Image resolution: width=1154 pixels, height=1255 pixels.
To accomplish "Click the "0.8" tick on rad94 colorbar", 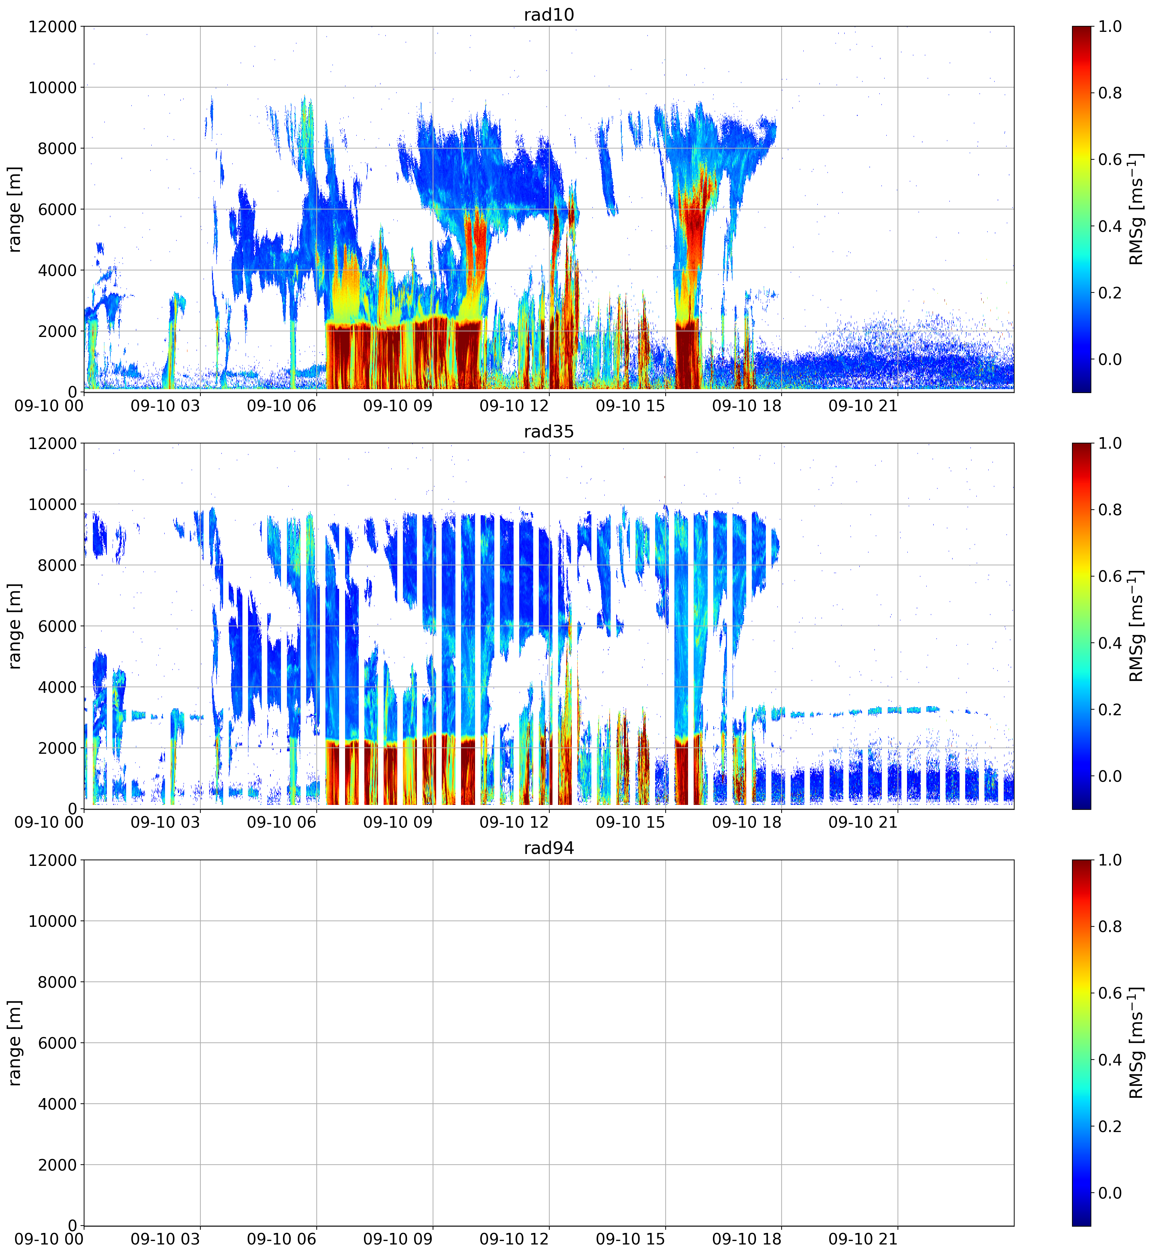I will pyautogui.click(x=1110, y=926).
